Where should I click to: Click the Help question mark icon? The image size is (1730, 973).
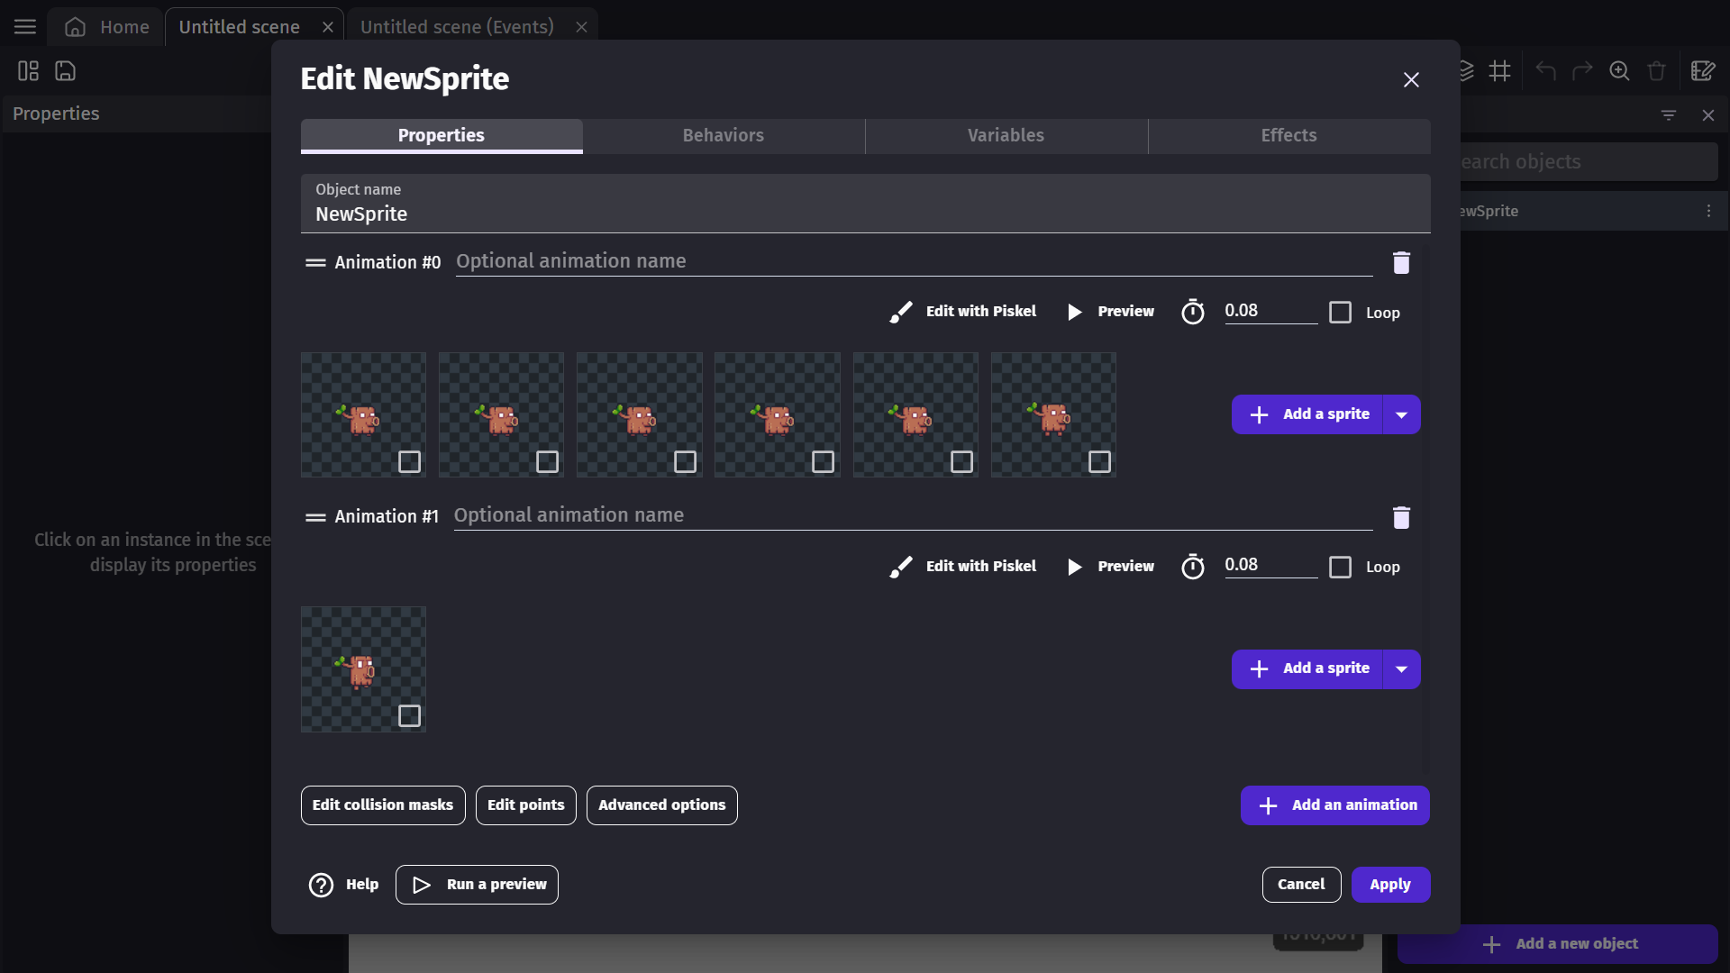point(321,885)
